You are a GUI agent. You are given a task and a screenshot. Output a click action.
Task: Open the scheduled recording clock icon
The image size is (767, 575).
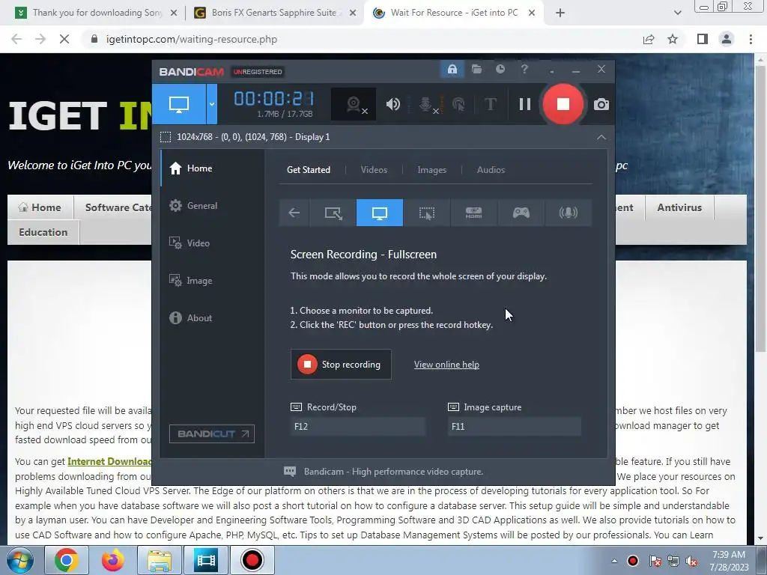500,70
